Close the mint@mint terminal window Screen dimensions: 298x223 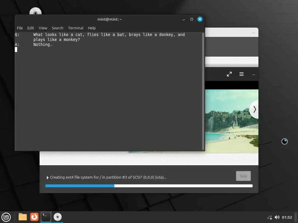tap(200, 19)
